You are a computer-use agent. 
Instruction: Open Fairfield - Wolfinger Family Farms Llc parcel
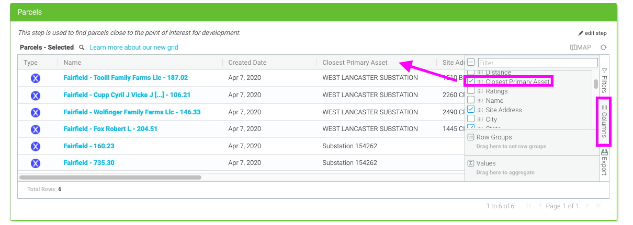click(x=132, y=112)
